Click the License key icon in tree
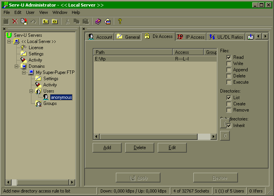Screen dimensions: 274x196 [x=23, y=47]
